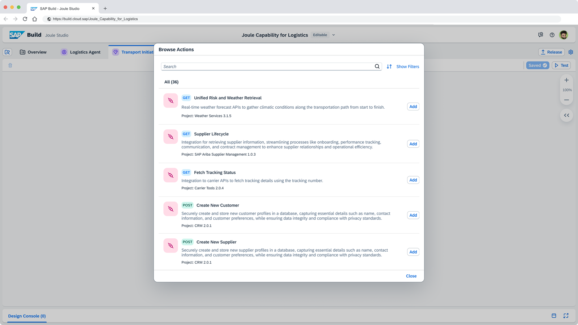Click the Fetch Tracking Status action icon
The image size is (578, 325).
pyautogui.click(x=171, y=175)
